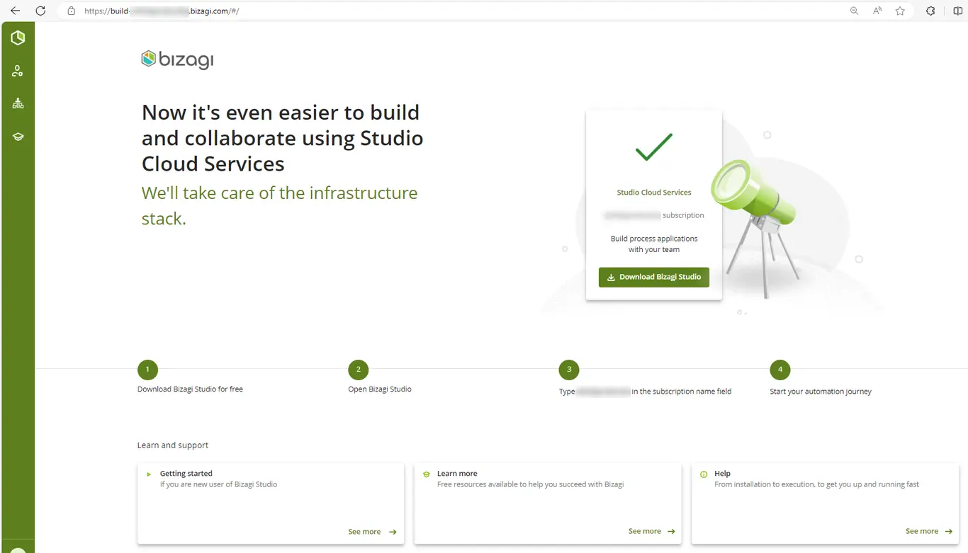Open the graduation cap learning sidebar icon
The image size is (968, 553).
tap(18, 137)
